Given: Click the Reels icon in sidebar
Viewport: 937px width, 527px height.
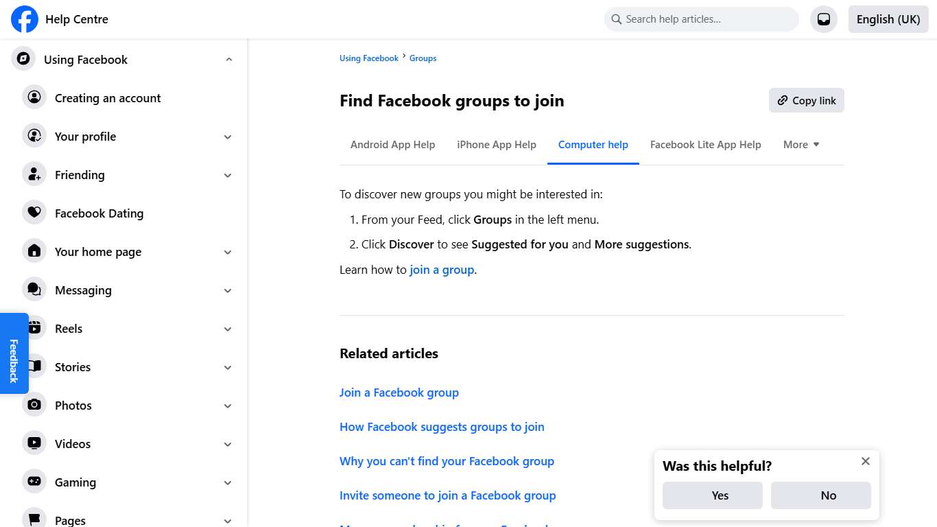Looking at the screenshot, I should pos(34,328).
